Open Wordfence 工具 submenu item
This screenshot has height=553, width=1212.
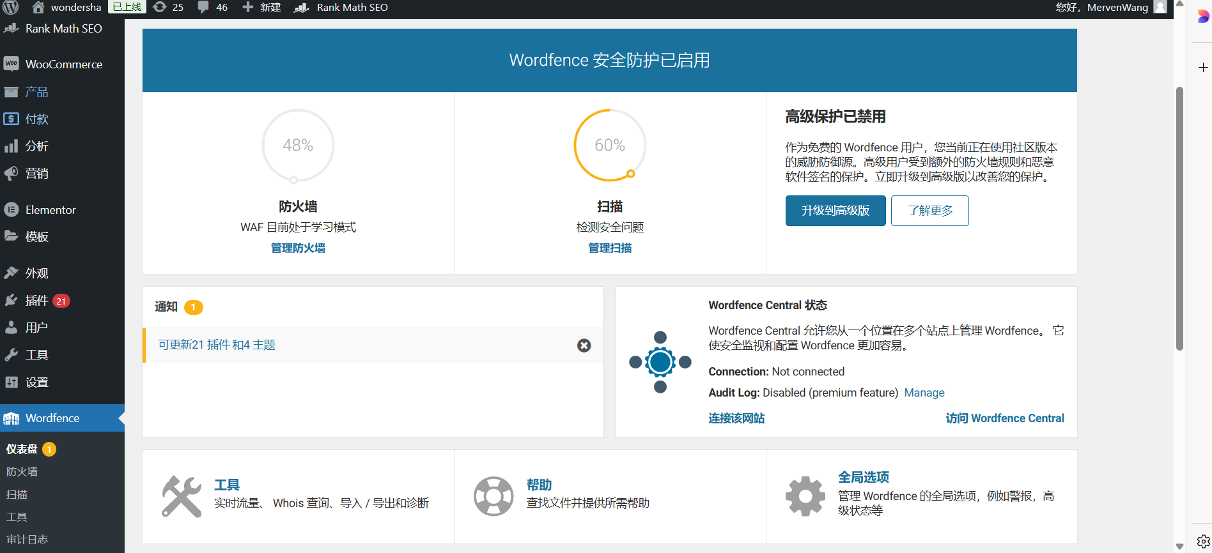point(17,517)
